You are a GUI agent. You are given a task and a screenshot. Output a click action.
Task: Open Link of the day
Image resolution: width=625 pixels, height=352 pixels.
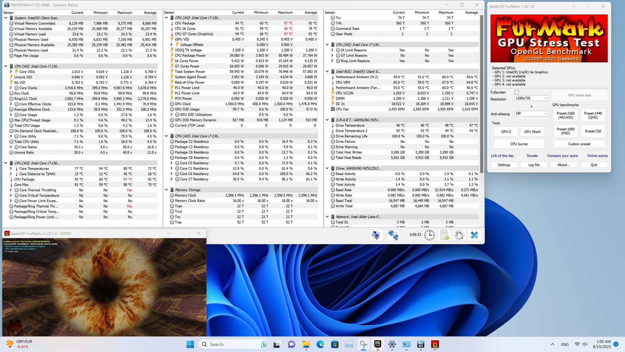[x=502, y=156]
